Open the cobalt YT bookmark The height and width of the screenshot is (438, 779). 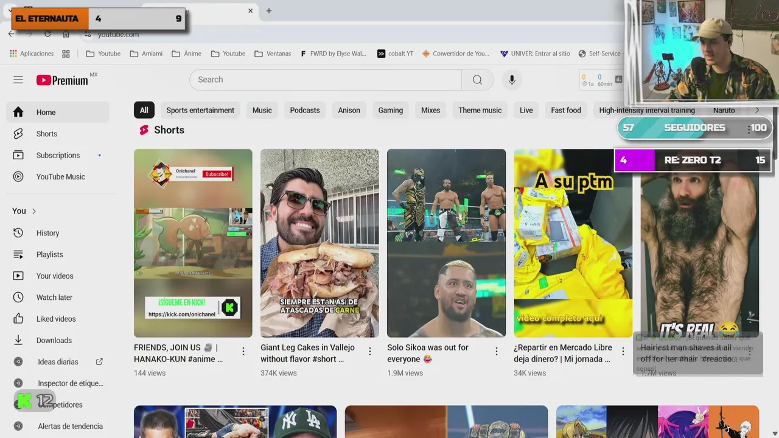point(395,54)
